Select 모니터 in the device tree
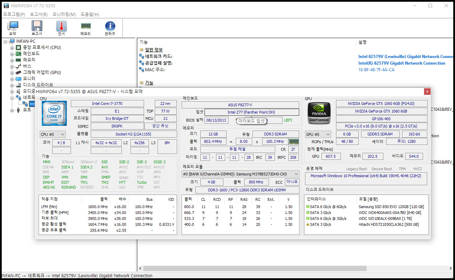455x280 pixels. 29,79
